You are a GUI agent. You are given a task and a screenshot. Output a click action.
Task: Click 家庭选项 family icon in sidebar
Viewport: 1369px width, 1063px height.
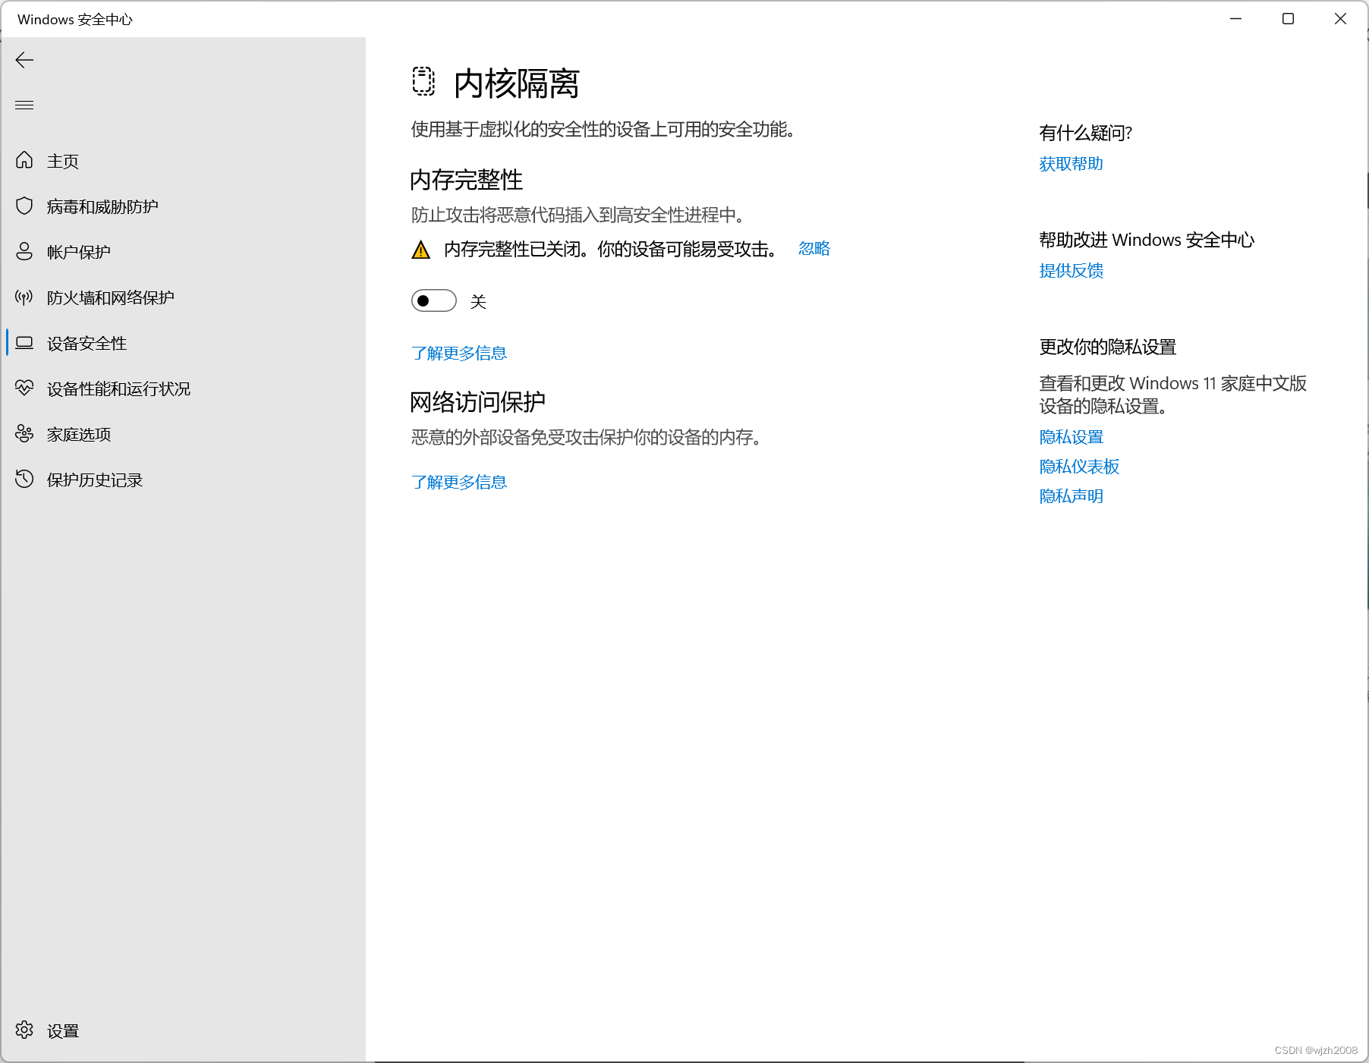tap(24, 433)
